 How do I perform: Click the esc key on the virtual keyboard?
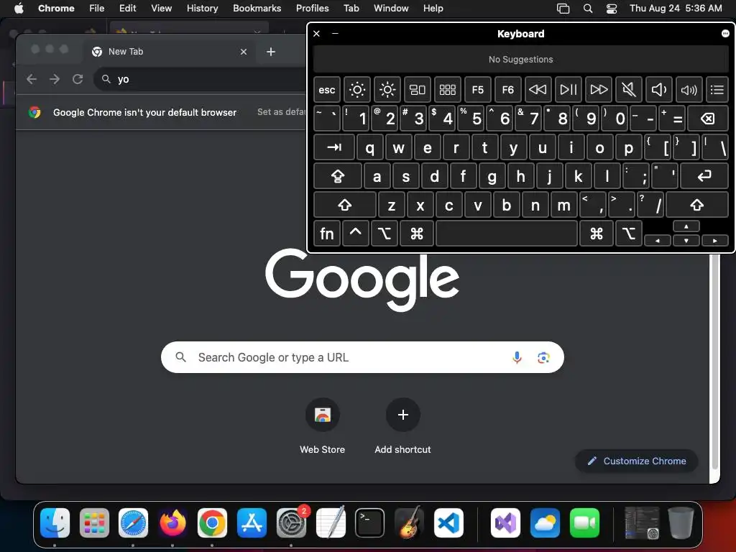pyautogui.click(x=327, y=90)
